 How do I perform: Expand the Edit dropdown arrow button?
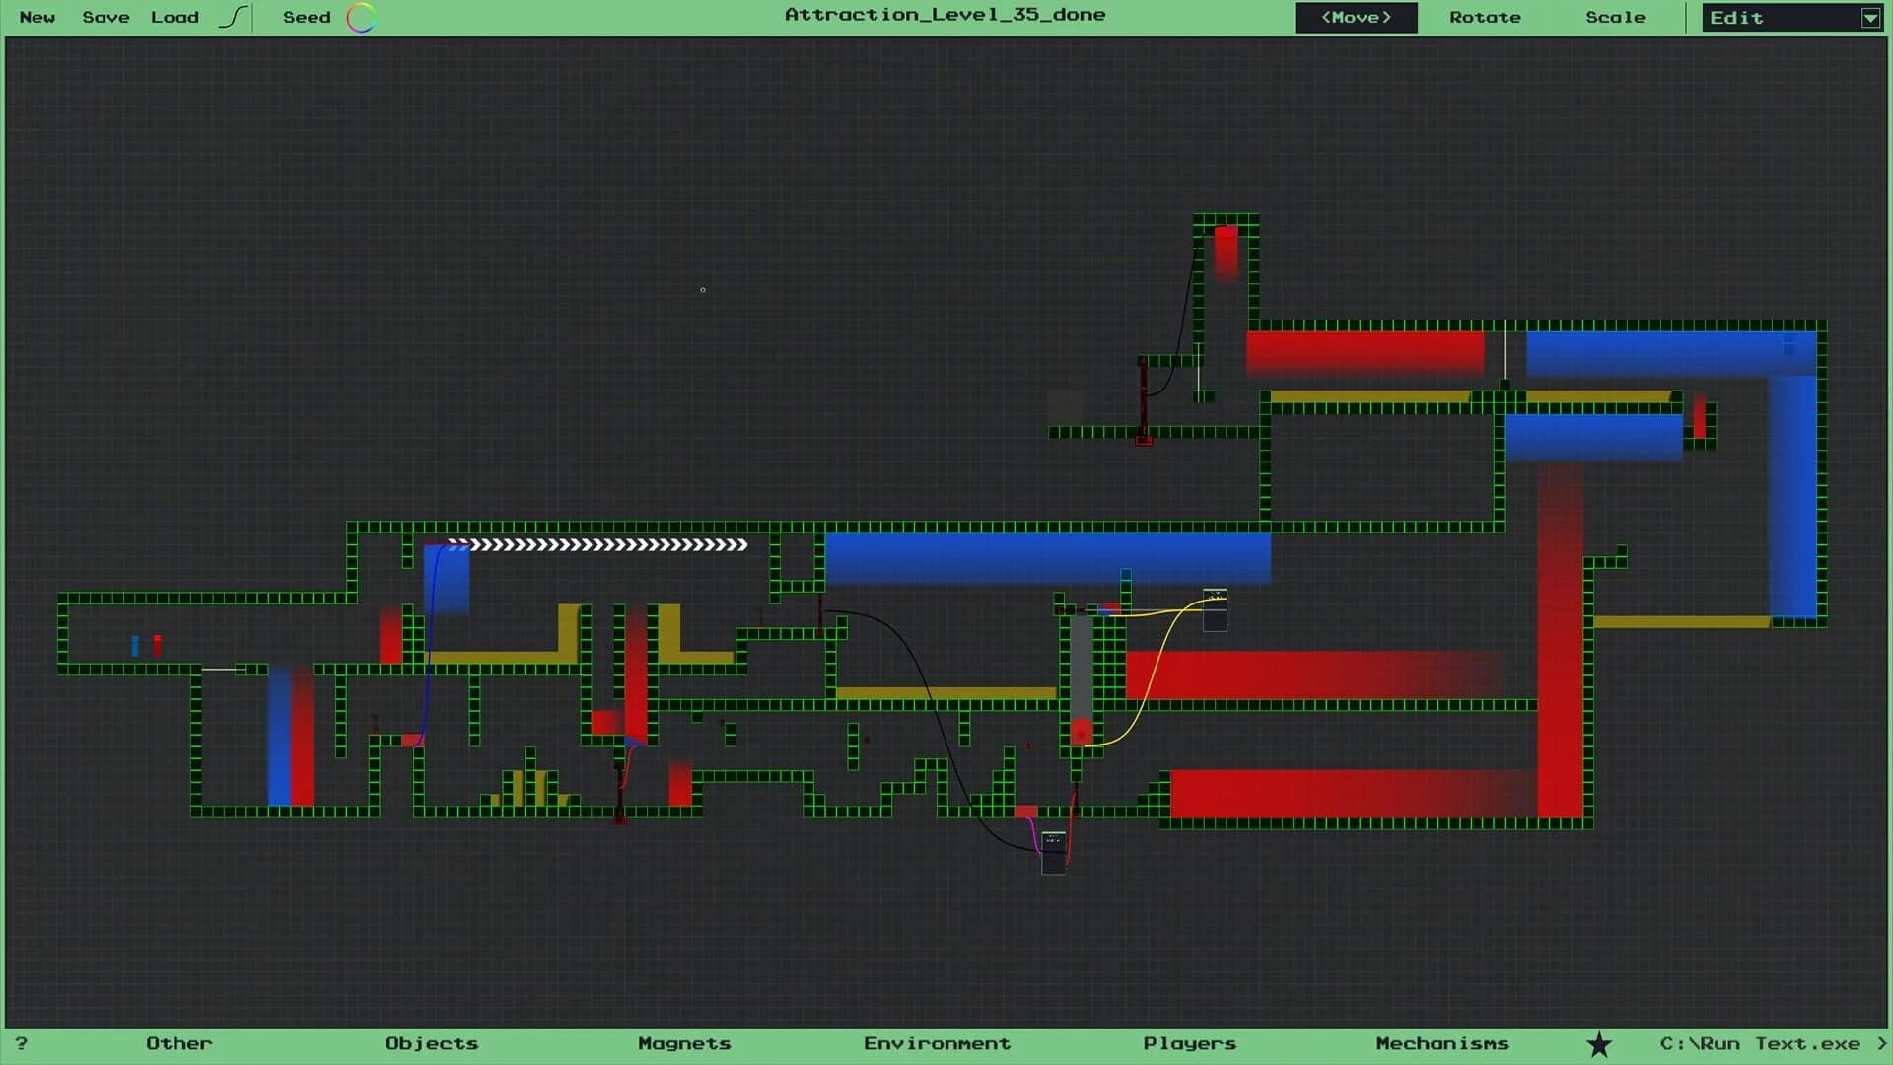[1870, 17]
